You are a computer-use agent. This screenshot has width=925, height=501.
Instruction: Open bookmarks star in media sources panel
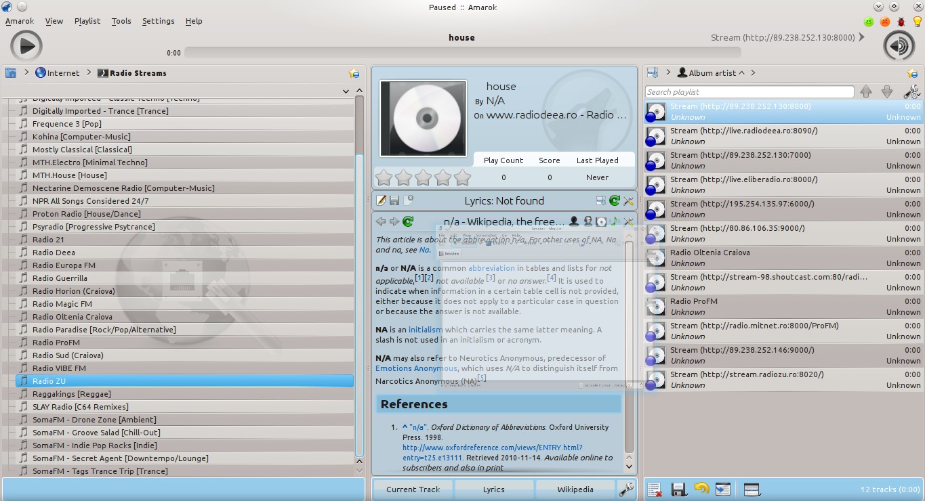tap(353, 73)
